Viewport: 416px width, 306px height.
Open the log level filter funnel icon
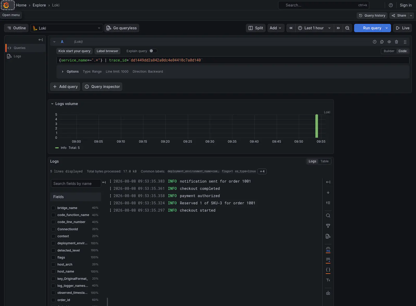point(328,226)
